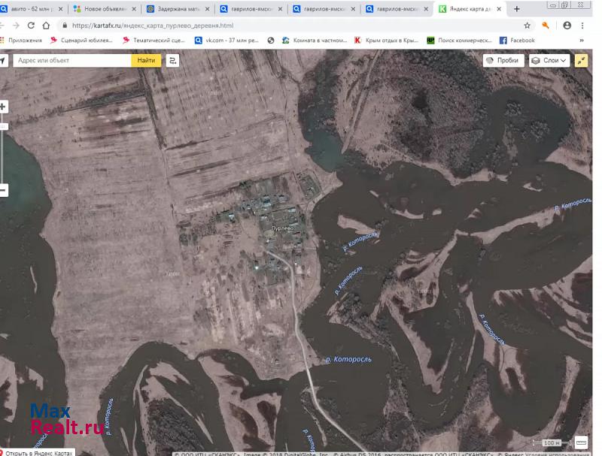Click the map zoom in plus button
This screenshot has height=456, width=602.
pyautogui.click(x=4, y=107)
